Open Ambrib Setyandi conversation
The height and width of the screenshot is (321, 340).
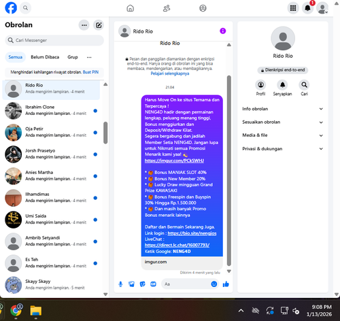click(x=51, y=241)
